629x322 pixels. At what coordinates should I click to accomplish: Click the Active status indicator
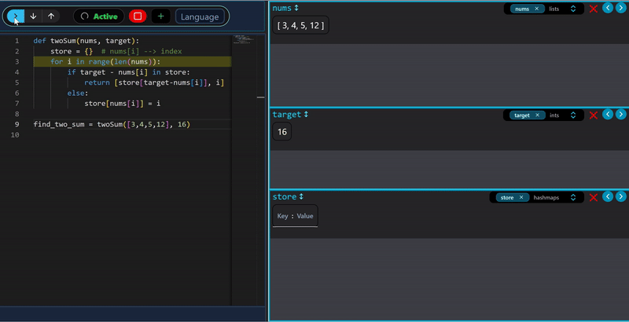click(x=99, y=16)
